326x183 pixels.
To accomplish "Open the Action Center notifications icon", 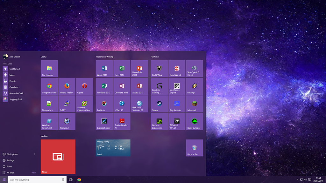I will 310,180.
